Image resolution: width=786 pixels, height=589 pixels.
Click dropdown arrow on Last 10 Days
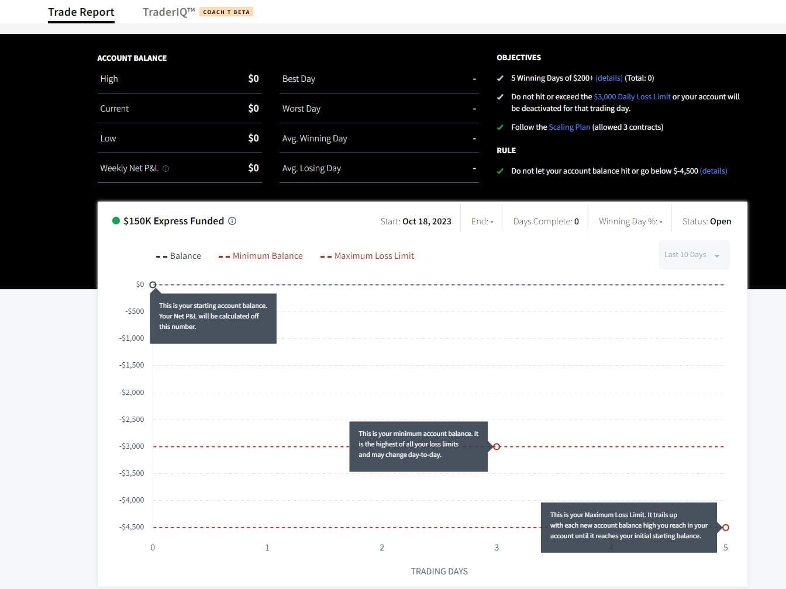tap(717, 255)
